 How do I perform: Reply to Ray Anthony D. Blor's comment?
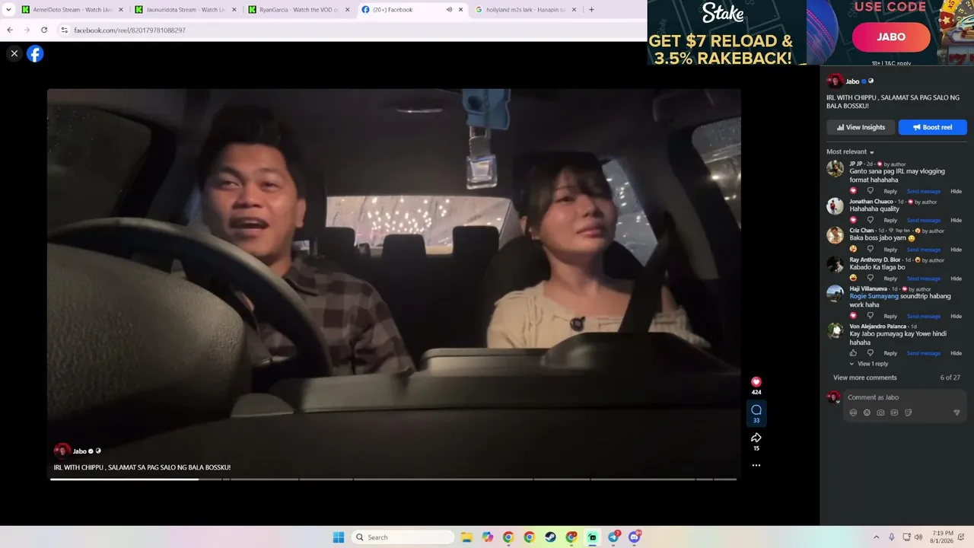coord(890,279)
